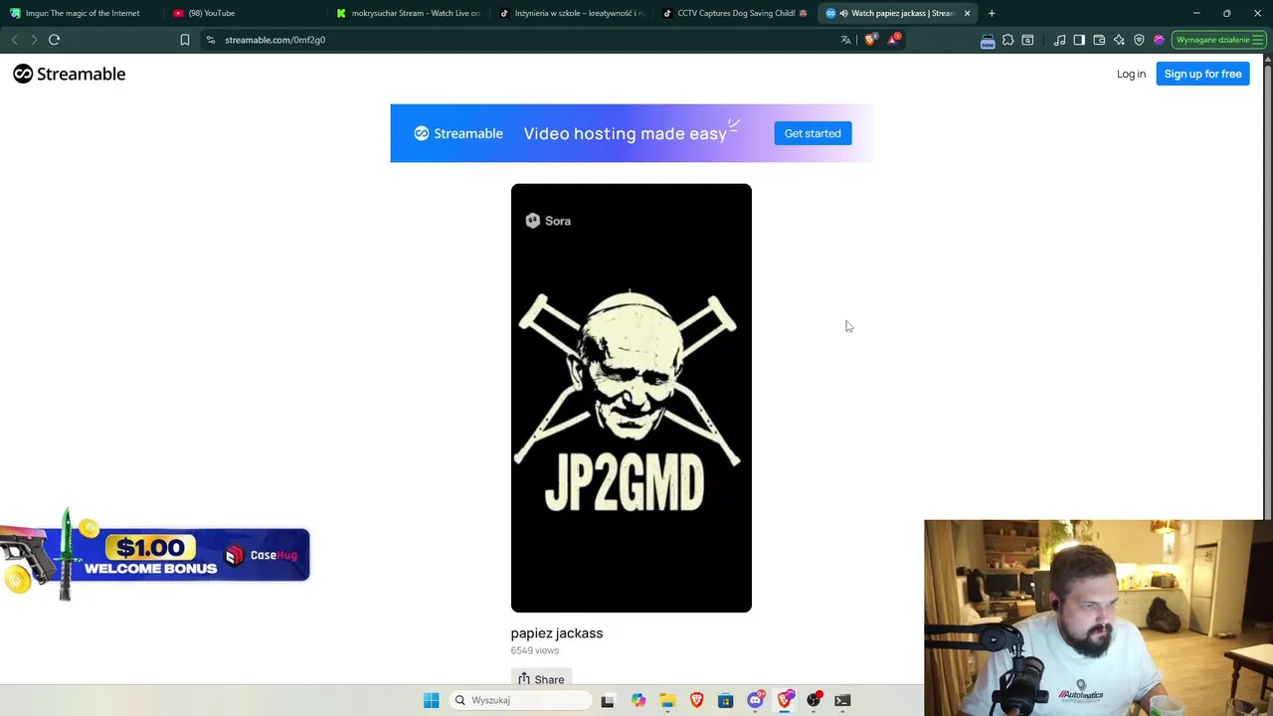Open the Brave VPN shield icon
Screen dimensions: 1273x716
point(1139,40)
